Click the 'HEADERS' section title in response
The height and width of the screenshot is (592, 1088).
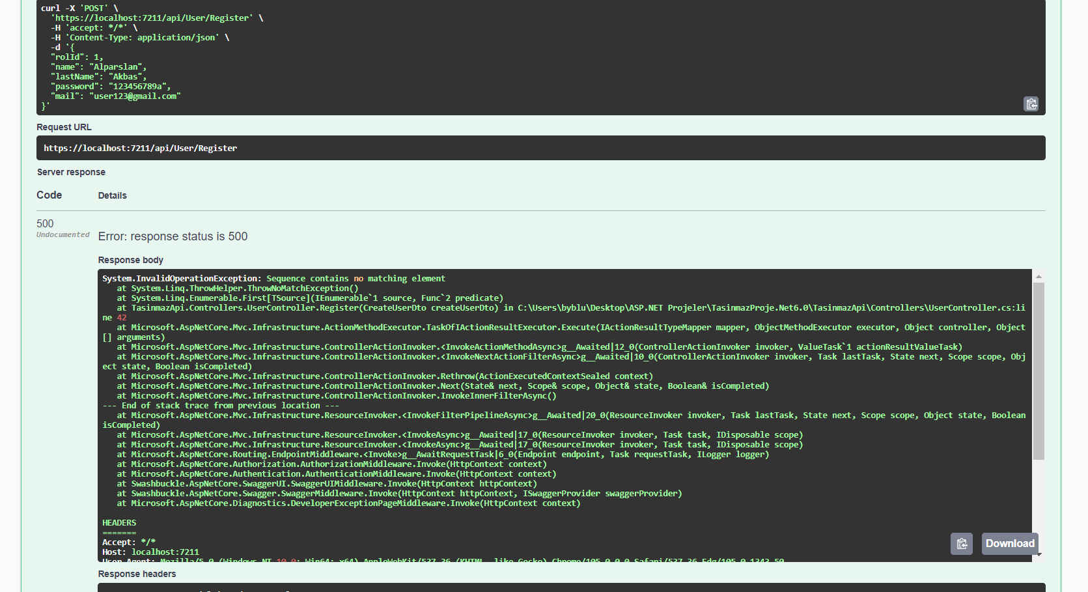[119, 522]
